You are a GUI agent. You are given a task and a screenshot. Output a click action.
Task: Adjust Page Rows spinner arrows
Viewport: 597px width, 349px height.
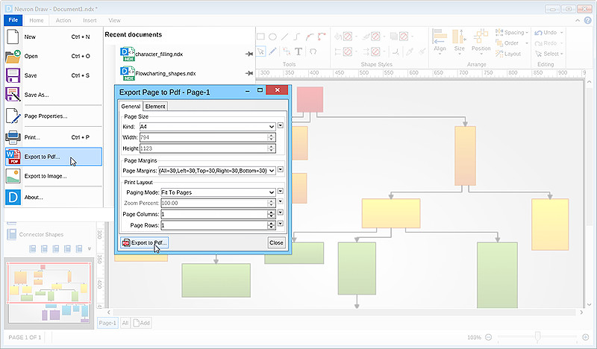272,225
